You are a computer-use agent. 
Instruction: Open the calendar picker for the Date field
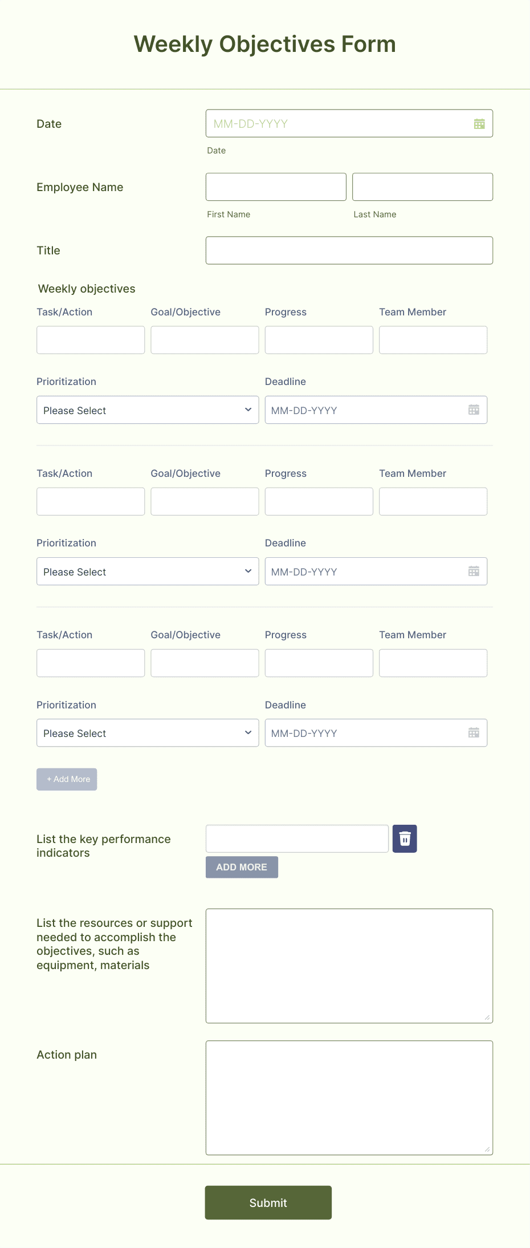[479, 123]
